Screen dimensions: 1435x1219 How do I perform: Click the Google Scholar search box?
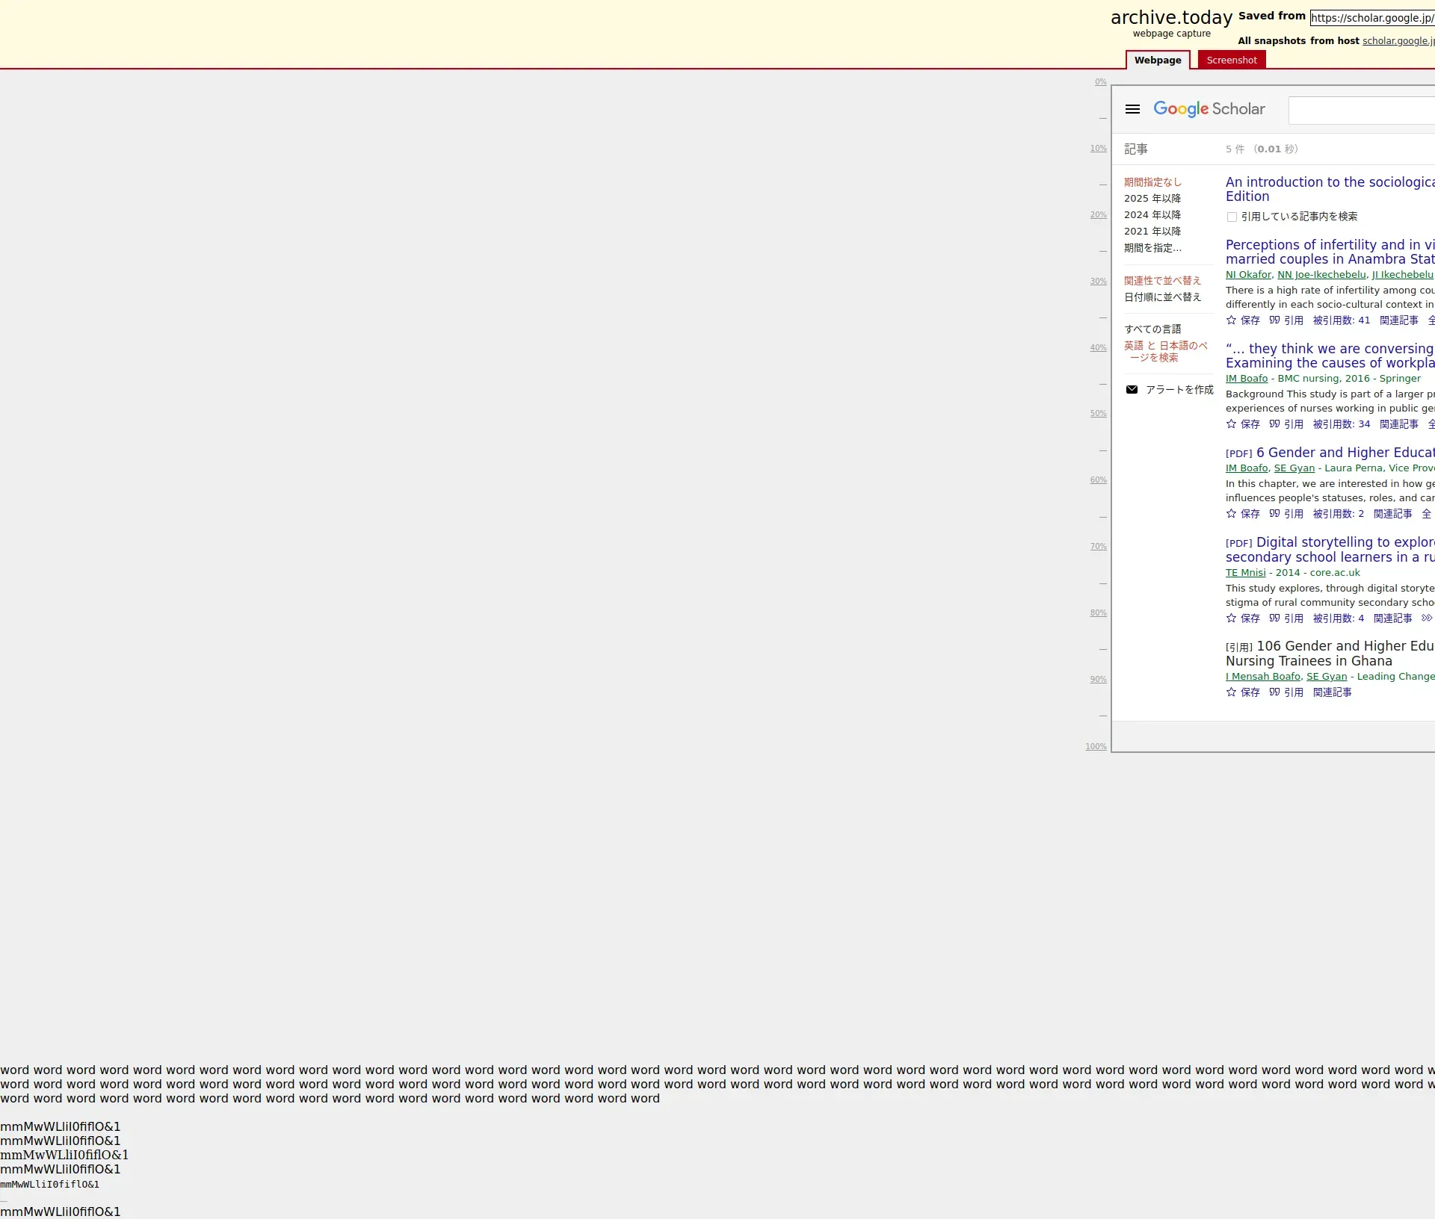(x=1360, y=111)
